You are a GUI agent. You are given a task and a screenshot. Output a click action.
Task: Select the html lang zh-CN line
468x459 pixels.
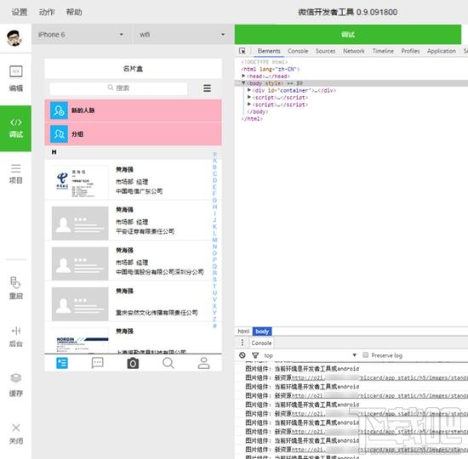pos(270,69)
